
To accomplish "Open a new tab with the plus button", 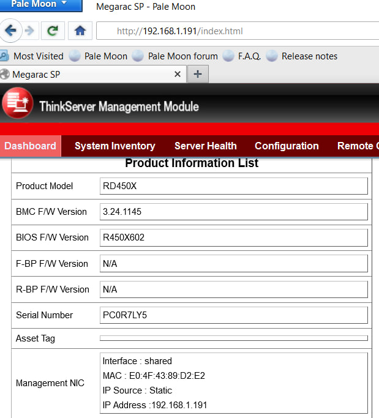I will point(198,74).
